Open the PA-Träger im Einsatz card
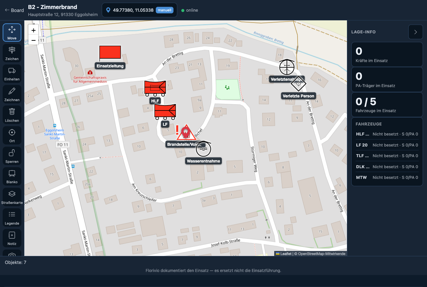 pyautogui.click(x=387, y=79)
